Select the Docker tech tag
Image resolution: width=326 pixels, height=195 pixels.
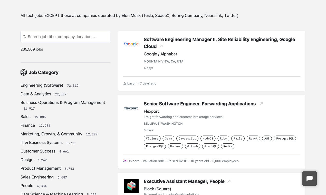175,147
